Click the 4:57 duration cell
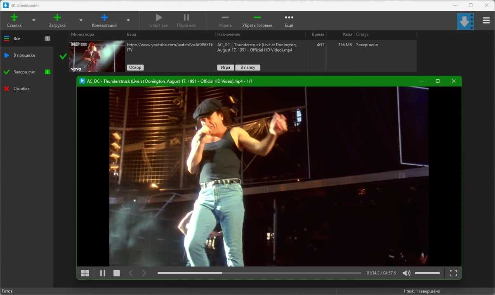Screen dimensions: 495x295 click(x=321, y=45)
